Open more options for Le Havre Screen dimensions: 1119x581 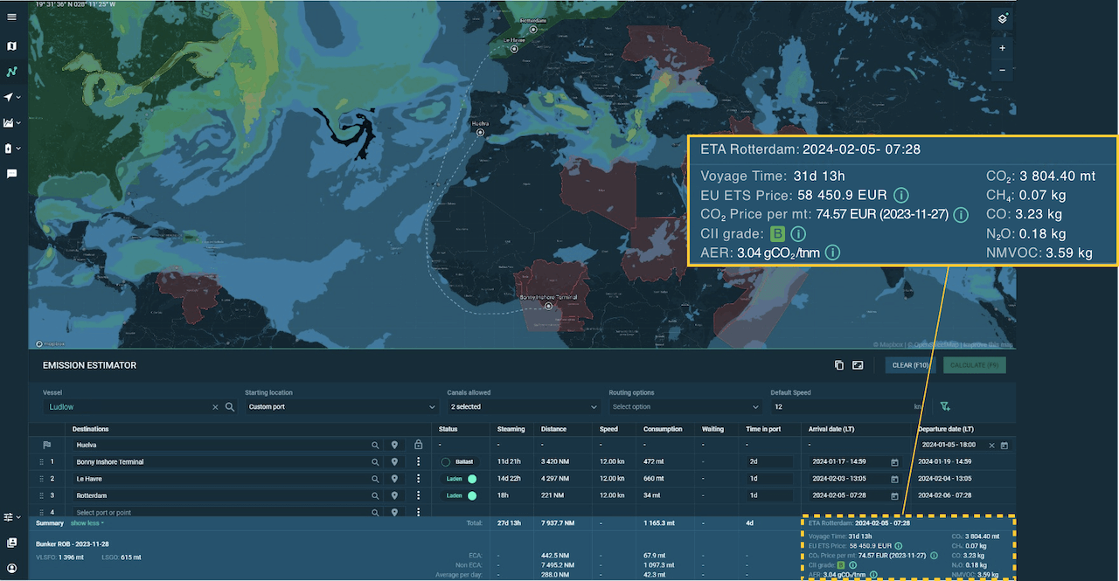tap(418, 479)
